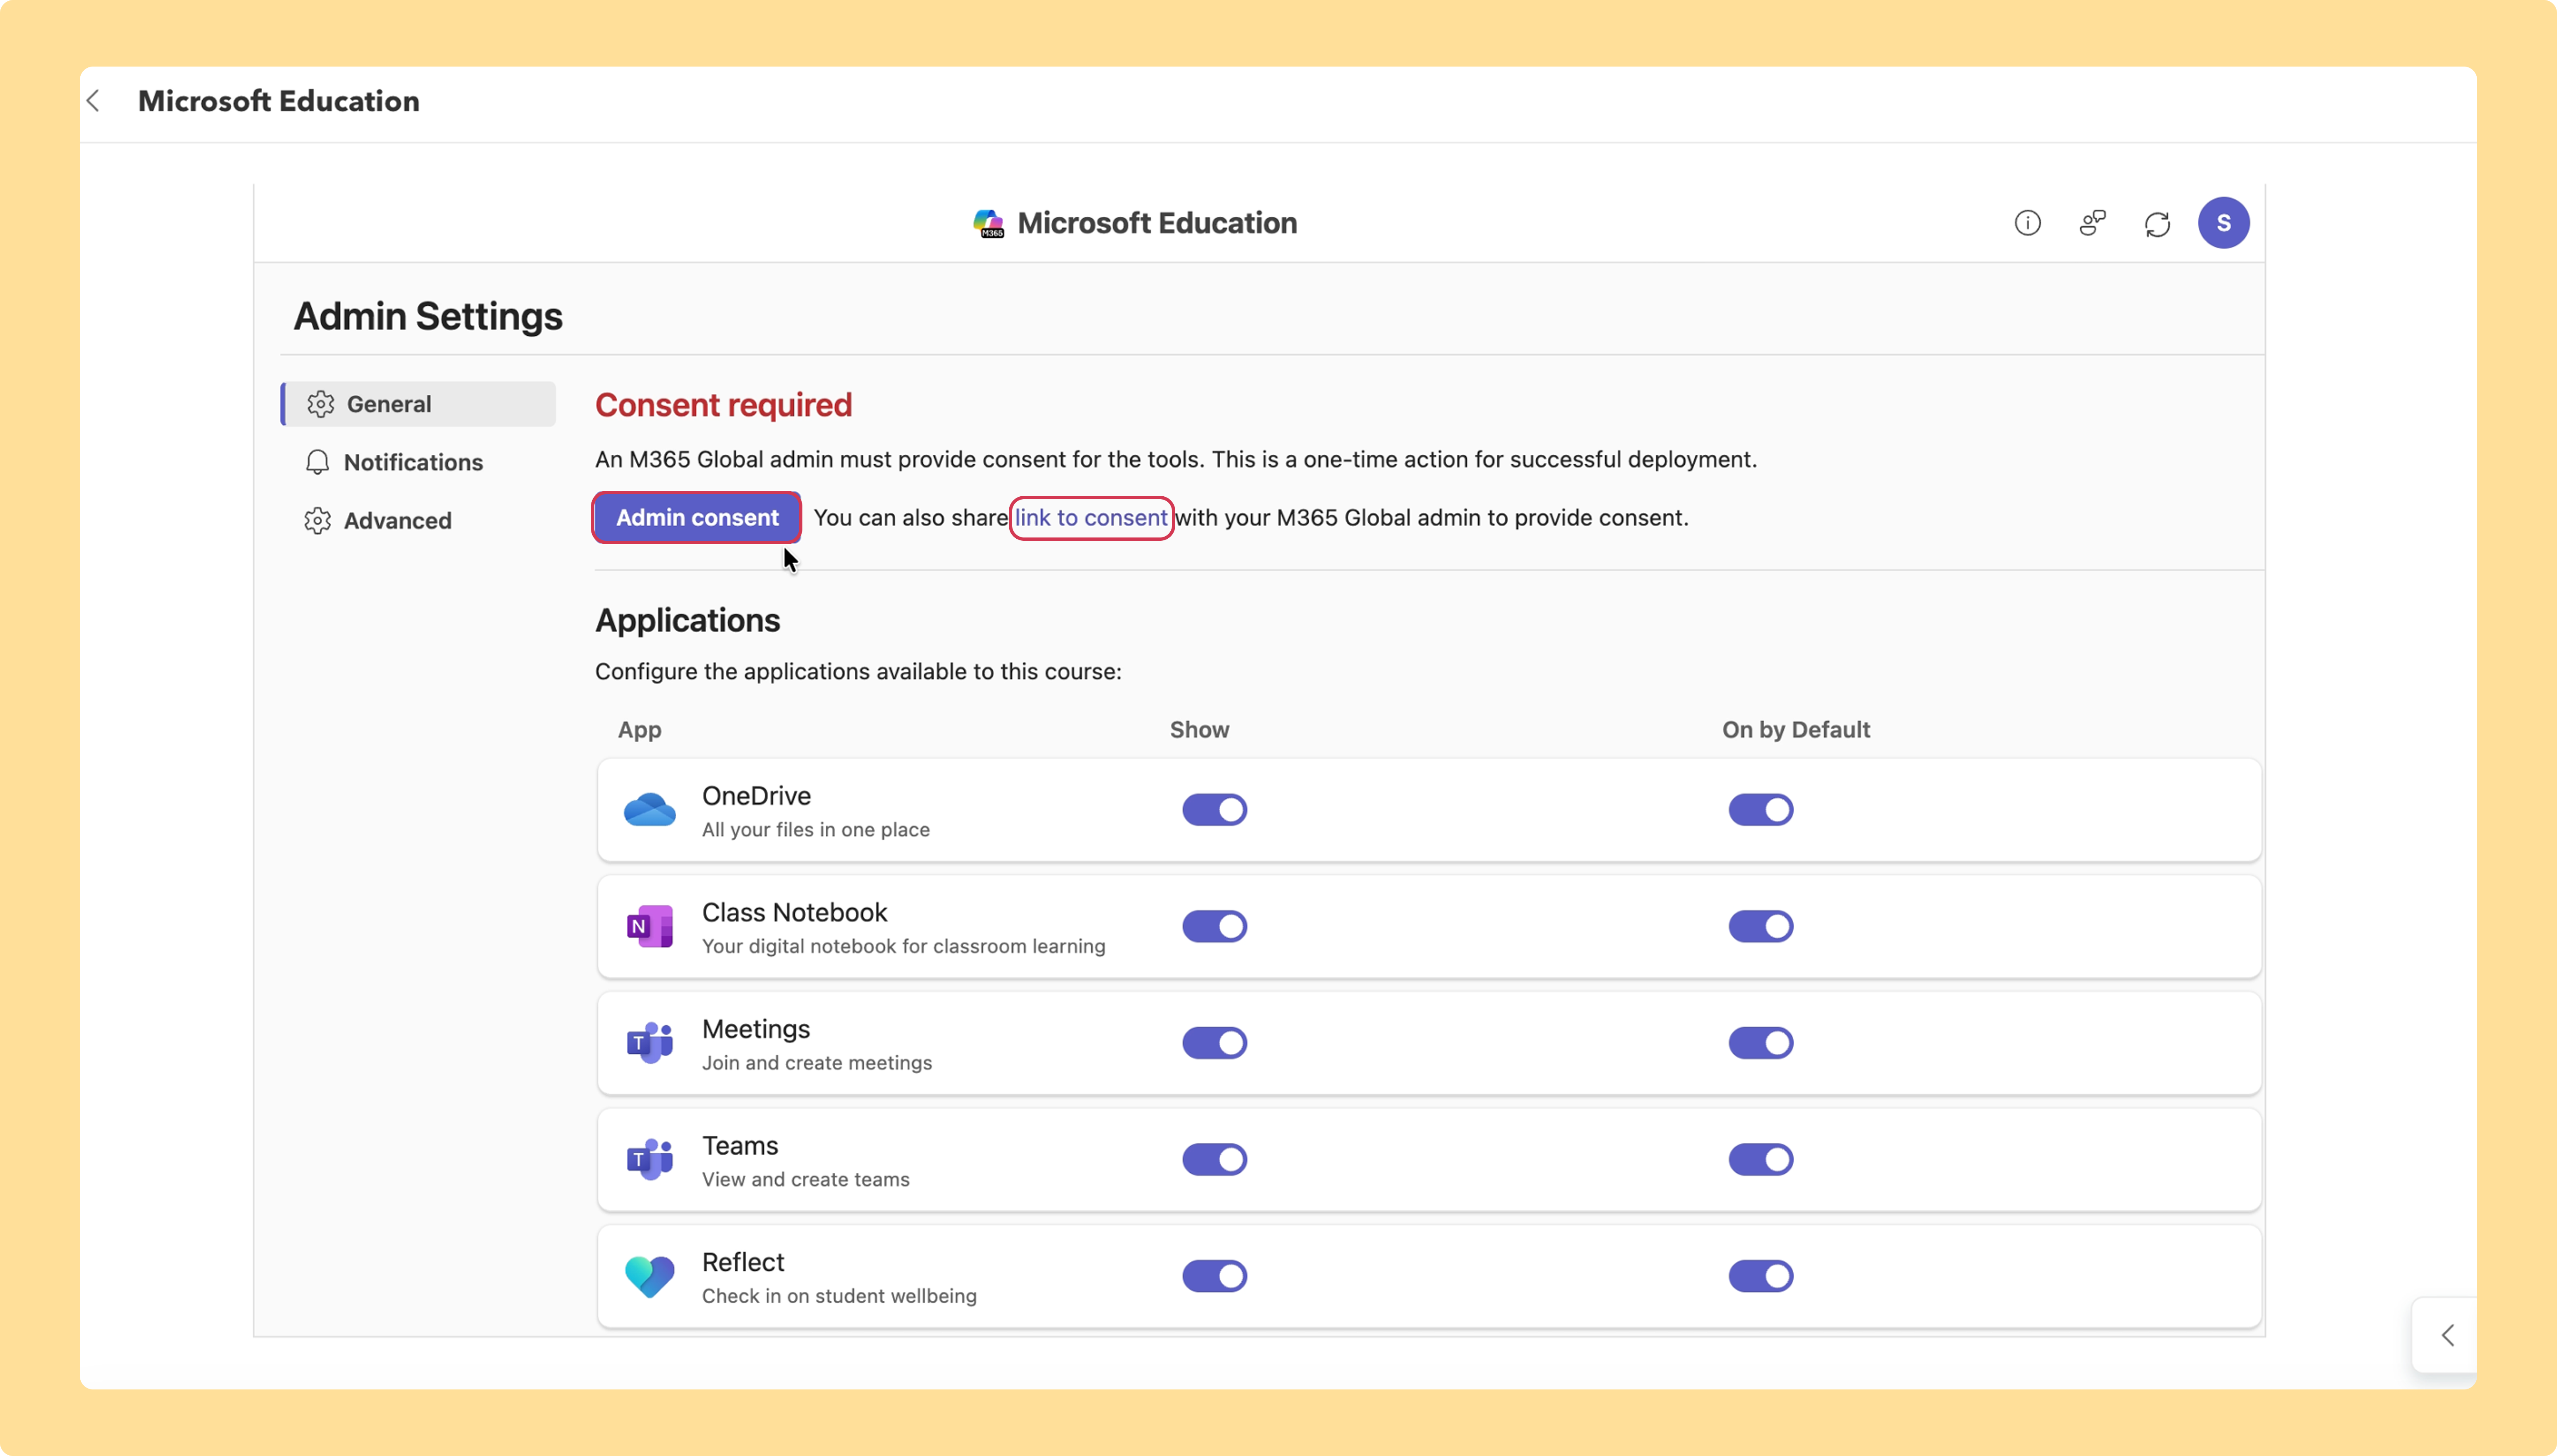Click the refresh icon in header
This screenshot has width=2557, height=1456.
point(2157,224)
